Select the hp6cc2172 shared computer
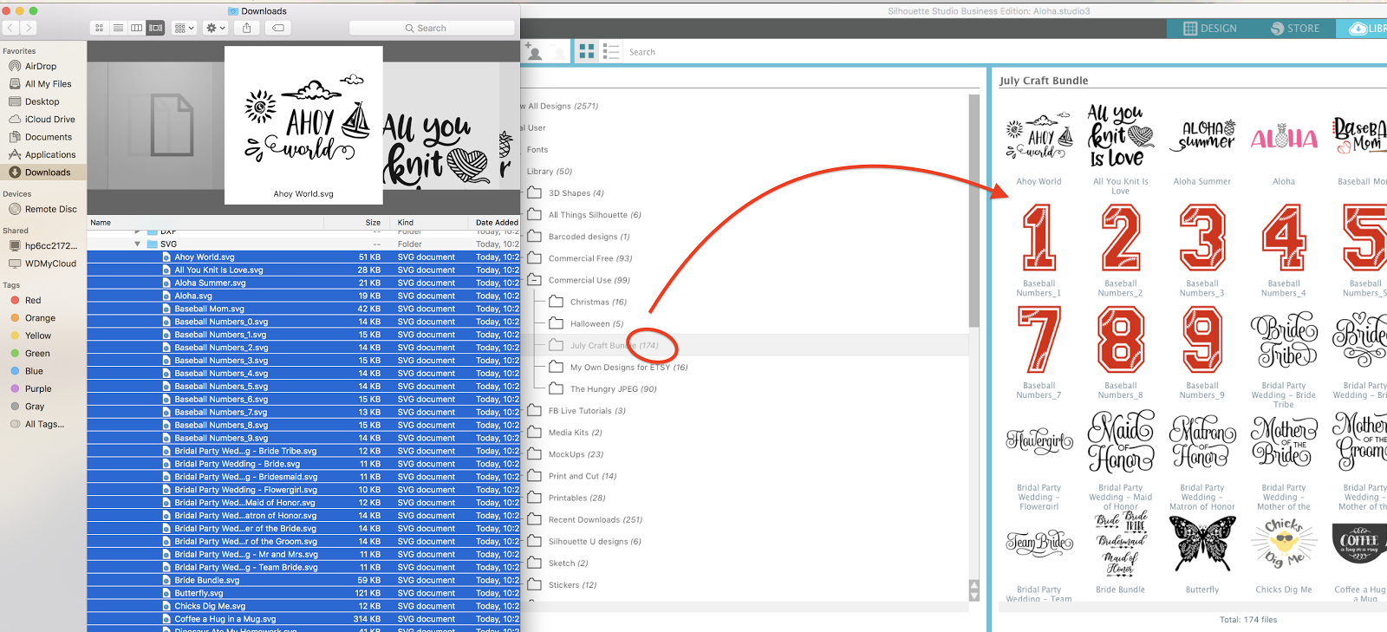This screenshot has height=632, width=1387. (50, 245)
